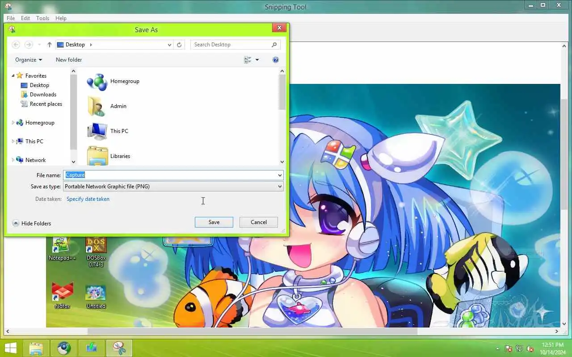Image resolution: width=572 pixels, height=357 pixels.
Task: Click the Specify date taken link
Action: [x=88, y=199]
